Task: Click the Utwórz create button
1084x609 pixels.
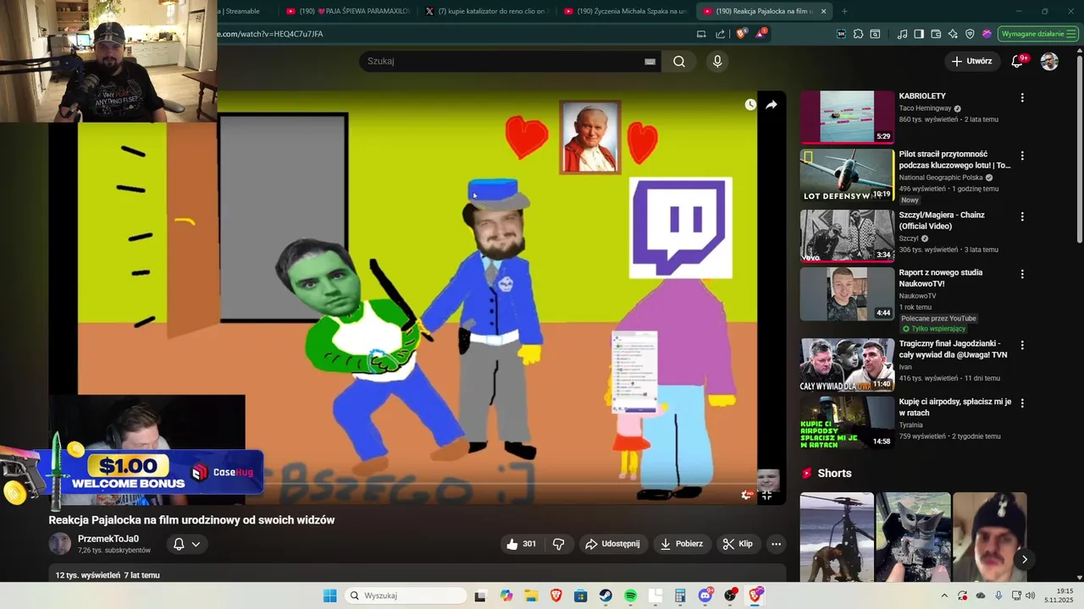Action: coord(971,61)
